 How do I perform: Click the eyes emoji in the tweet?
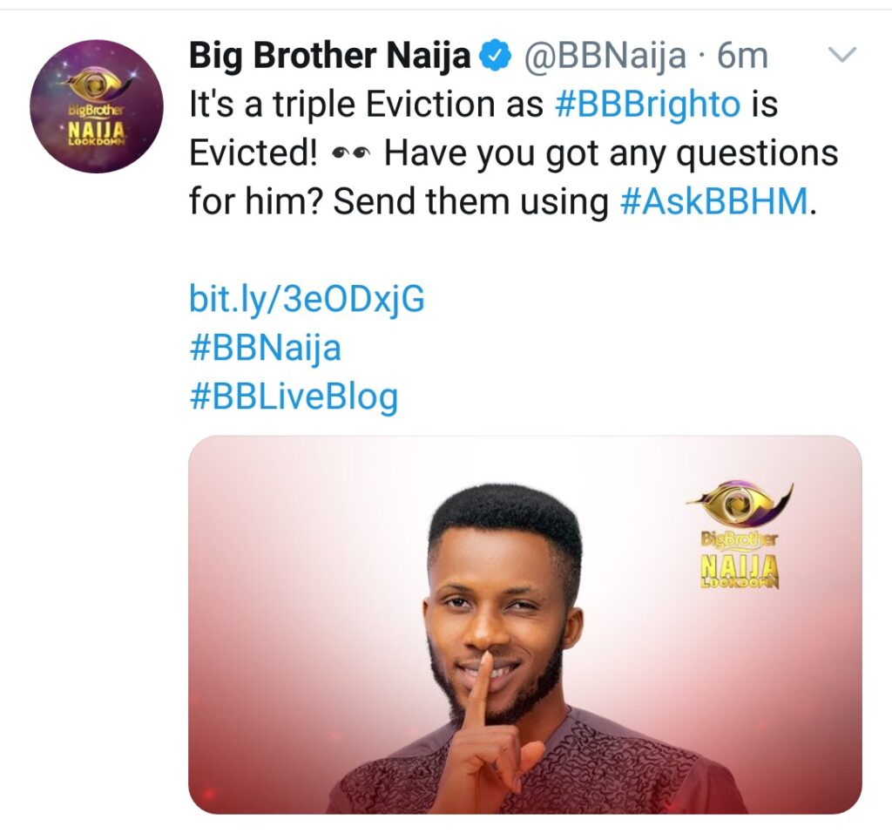[350, 152]
